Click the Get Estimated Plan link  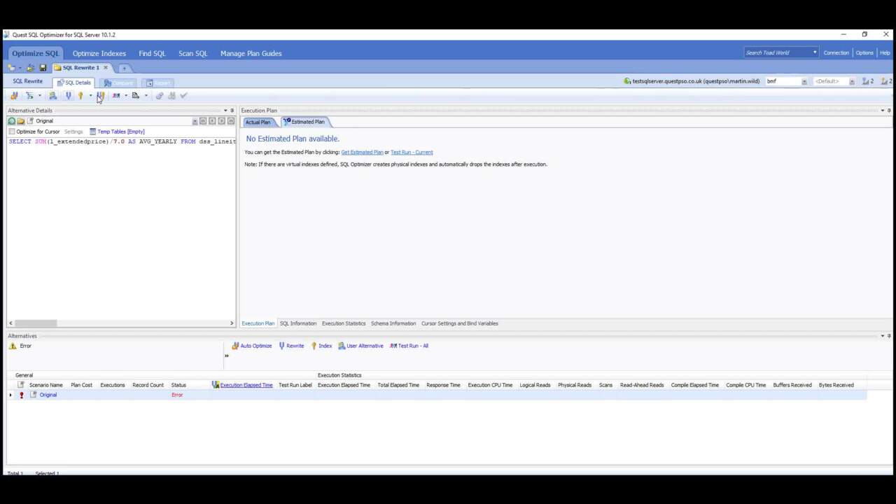(x=362, y=152)
